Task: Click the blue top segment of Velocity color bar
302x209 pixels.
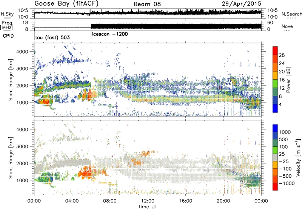Action: click(x=275, y=128)
